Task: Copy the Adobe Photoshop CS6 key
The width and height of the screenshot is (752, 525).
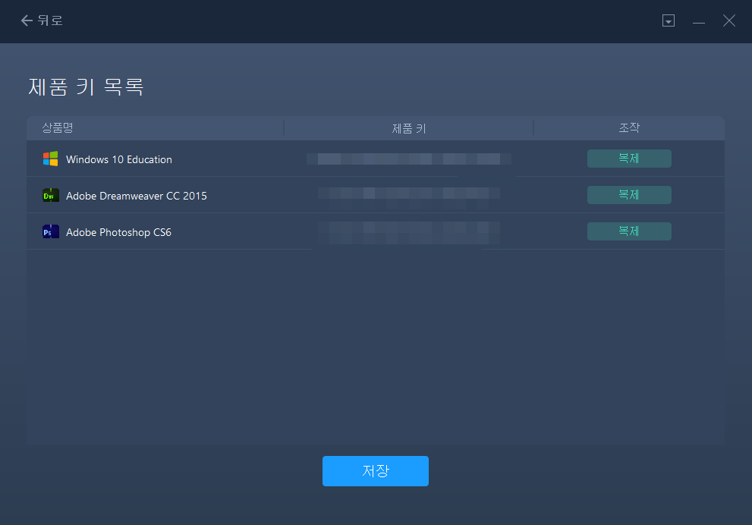Action: tap(629, 231)
